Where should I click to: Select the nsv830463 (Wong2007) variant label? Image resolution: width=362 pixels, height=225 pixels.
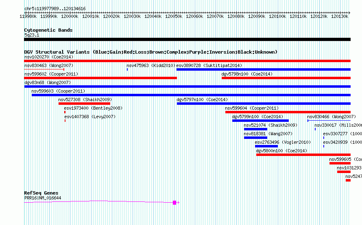(49, 65)
